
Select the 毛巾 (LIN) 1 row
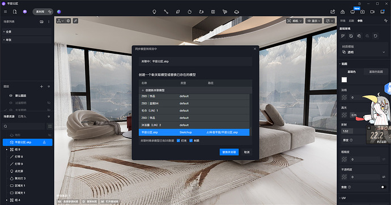coord(194,110)
